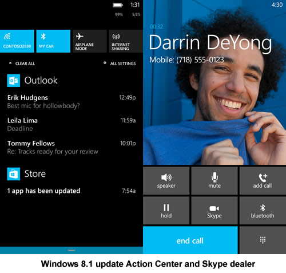Turn on Internet Sharing quick action
Screen dimensions: 286x273
point(126,41)
